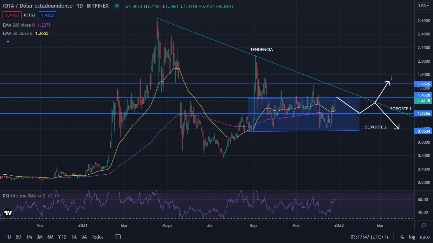Click the TradingView logo icon
This screenshot has width=433, height=243.
pos(8,213)
